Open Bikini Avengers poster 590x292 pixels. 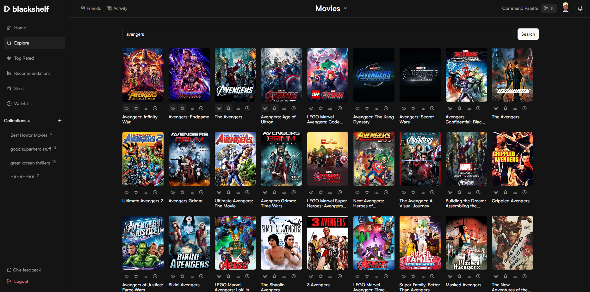coord(189,243)
